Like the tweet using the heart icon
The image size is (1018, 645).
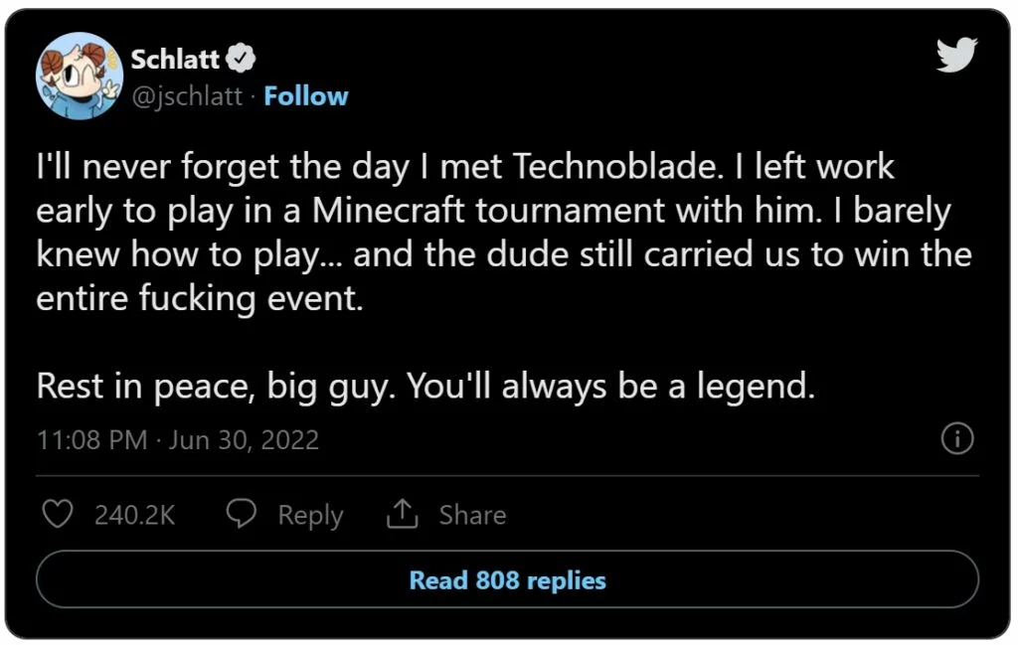pos(57,514)
